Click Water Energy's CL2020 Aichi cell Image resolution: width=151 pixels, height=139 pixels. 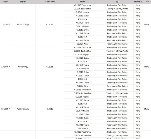point(82,128)
